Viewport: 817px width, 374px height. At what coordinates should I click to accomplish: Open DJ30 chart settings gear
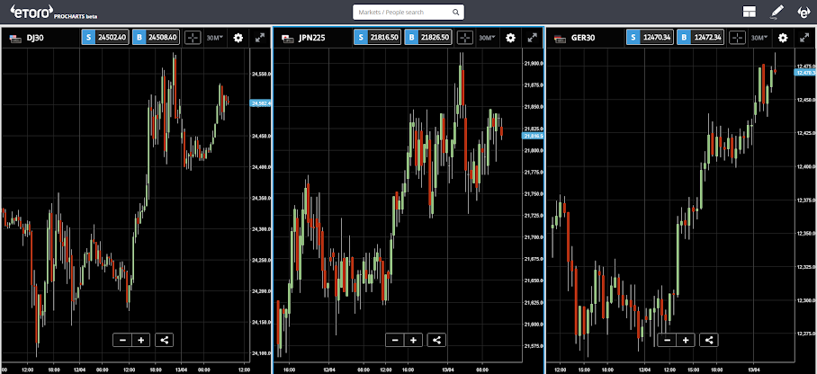pos(238,38)
